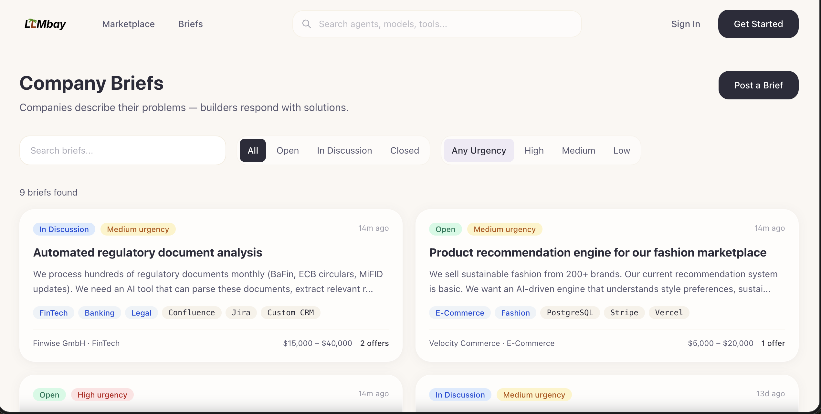
Task: Open the Product recommendation engine brief
Action: click(x=597, y=253)
